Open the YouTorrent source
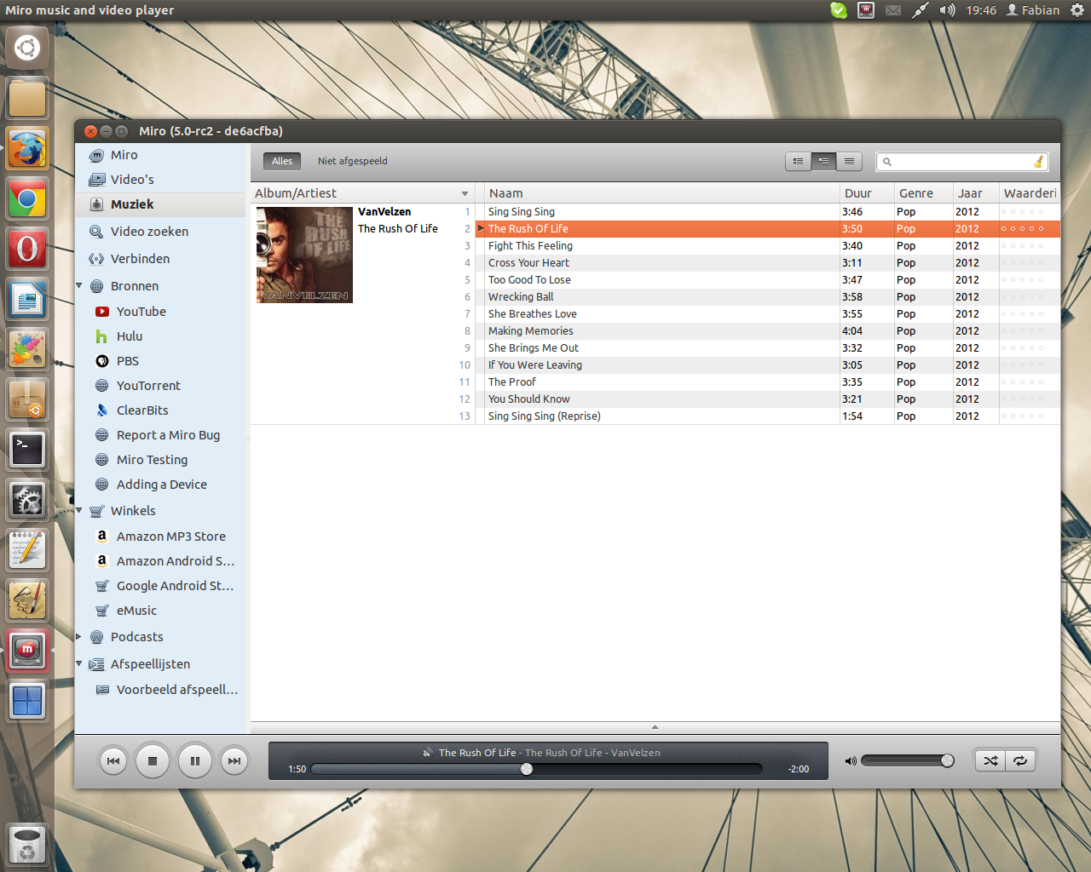Screen dimensions: 1091x872 click(160, 386)
